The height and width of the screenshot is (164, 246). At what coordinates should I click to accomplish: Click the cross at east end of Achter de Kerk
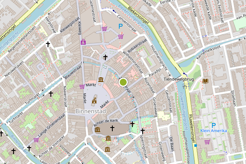(132, 124)
